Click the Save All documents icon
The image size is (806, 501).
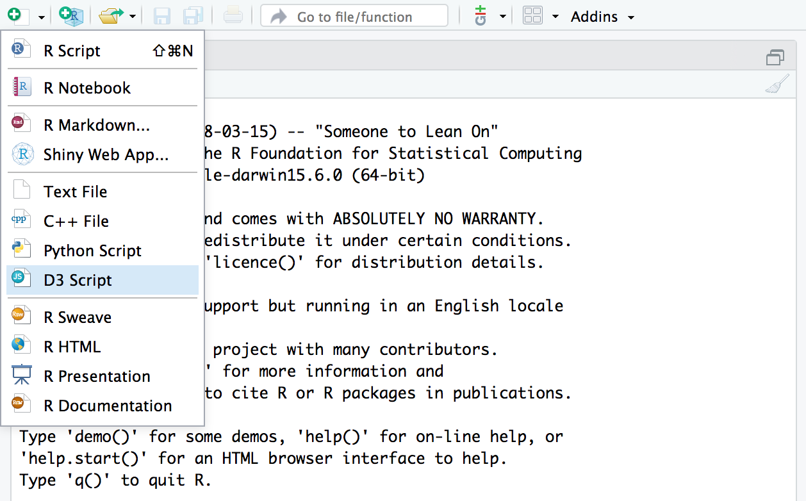pos(193,15)
